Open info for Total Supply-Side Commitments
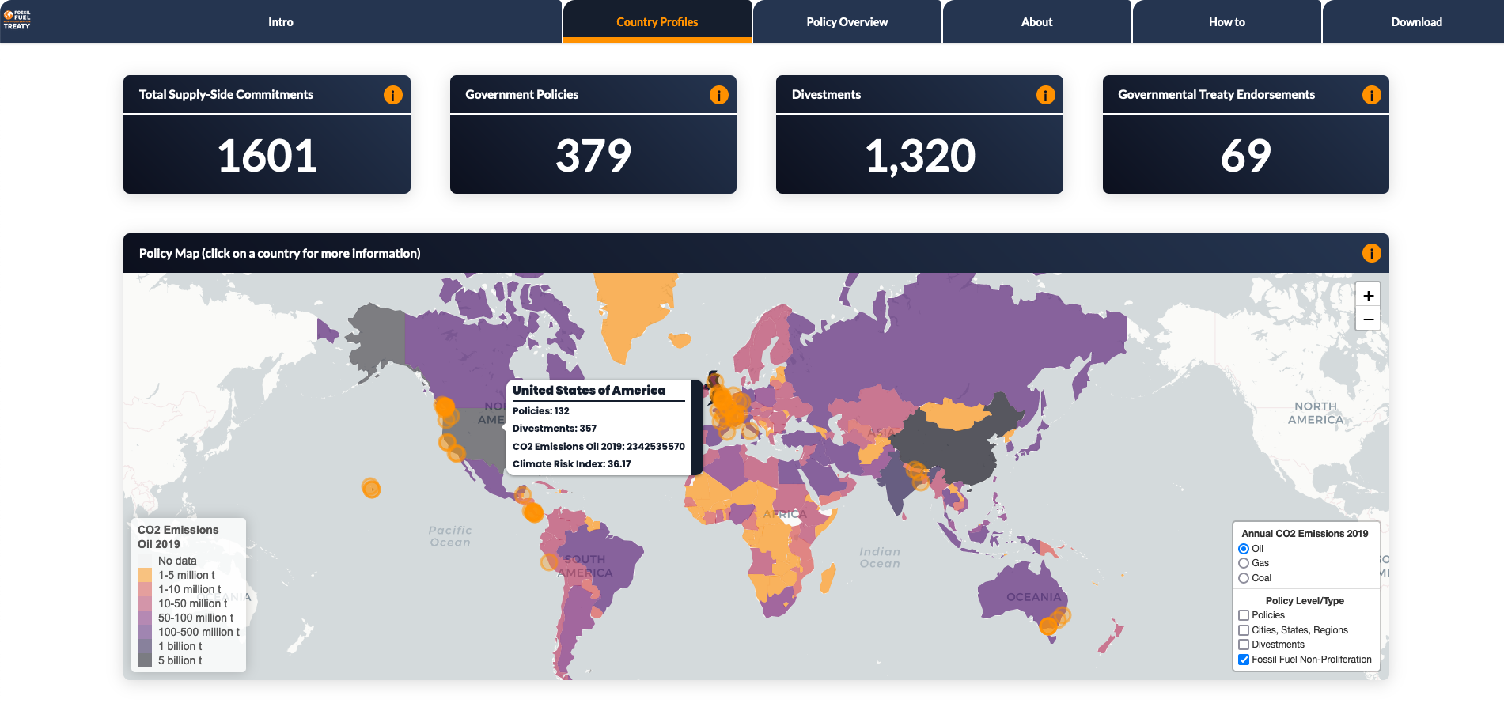 [393, 95]
